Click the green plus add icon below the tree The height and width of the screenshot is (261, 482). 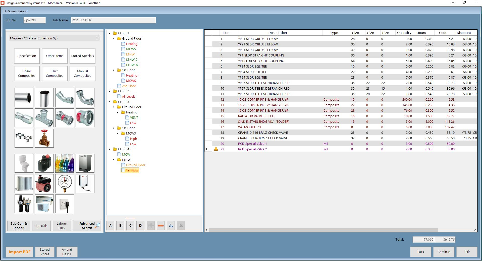(x=150, y=226)
